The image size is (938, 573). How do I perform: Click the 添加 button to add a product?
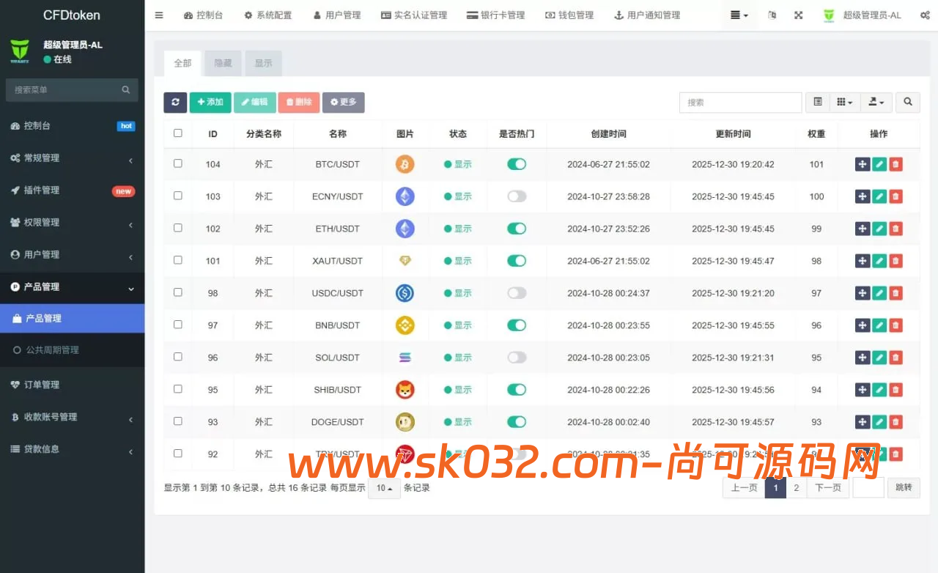(x=210, y=103)
